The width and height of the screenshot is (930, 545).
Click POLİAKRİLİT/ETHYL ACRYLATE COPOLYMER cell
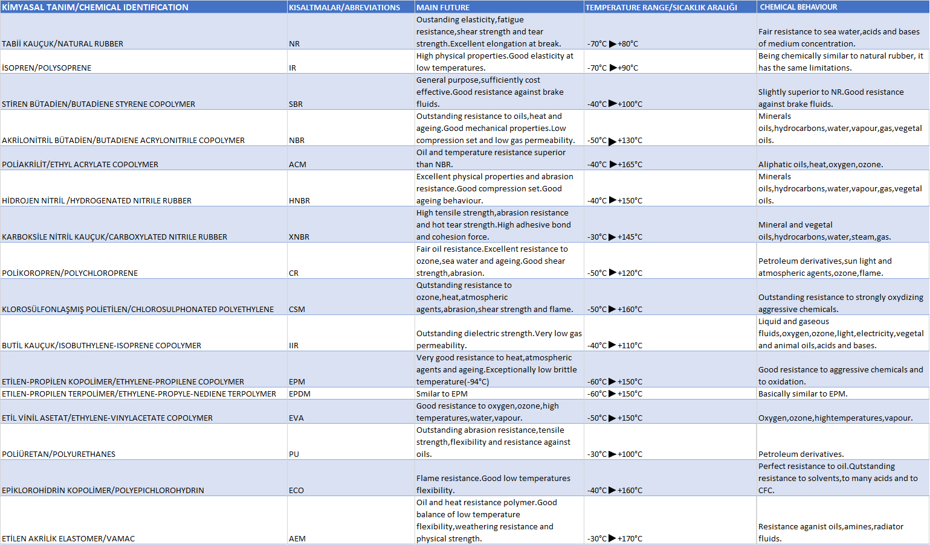(144, 158)
